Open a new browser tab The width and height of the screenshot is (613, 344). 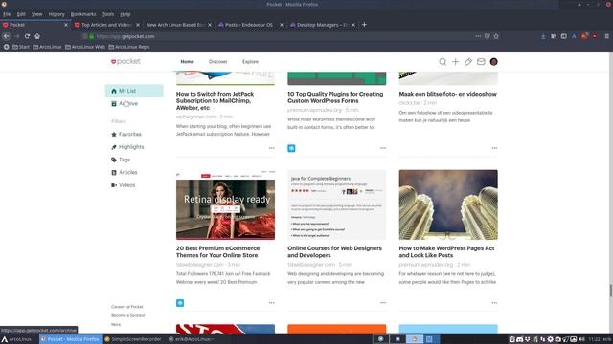pos(364,25)
